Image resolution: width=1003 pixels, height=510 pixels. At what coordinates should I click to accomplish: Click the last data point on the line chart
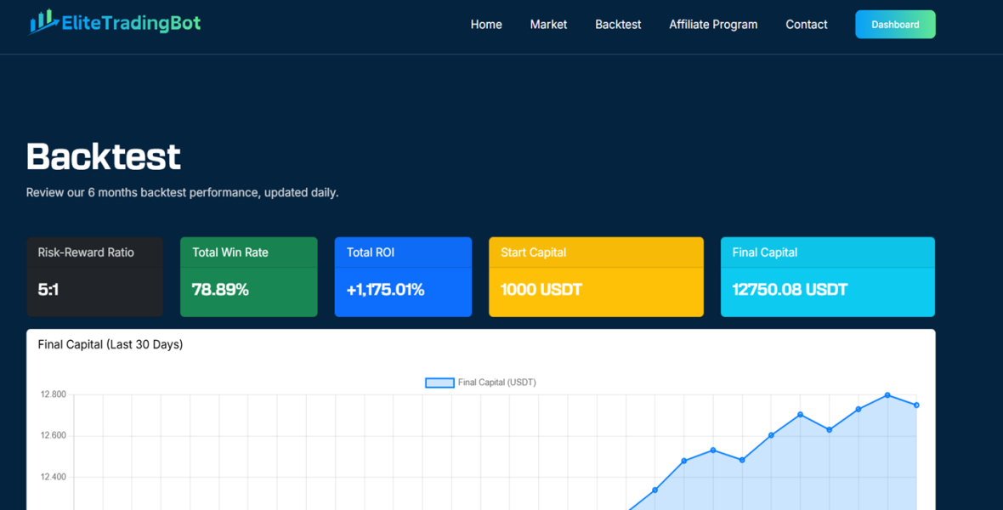pyautogui.click(x=915, y=405)
